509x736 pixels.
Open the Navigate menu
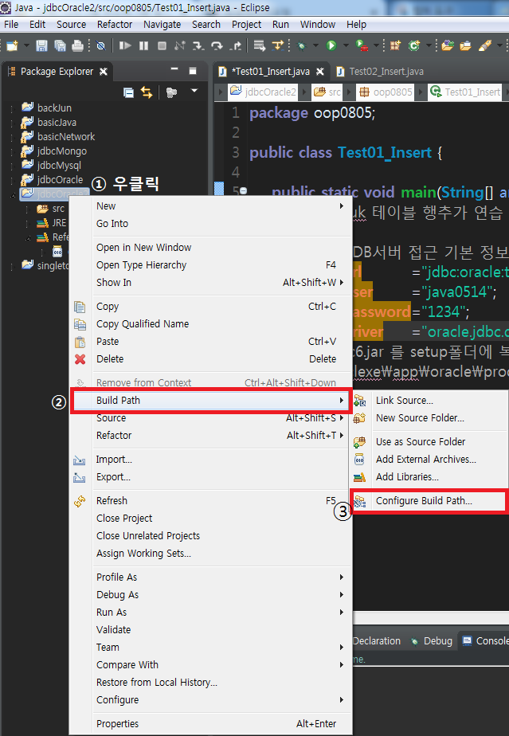(x=162, y=25)
